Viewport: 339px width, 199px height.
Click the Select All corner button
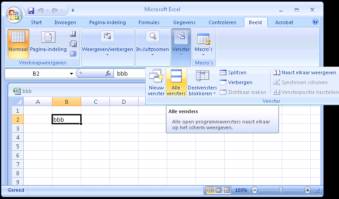[18, 102]
